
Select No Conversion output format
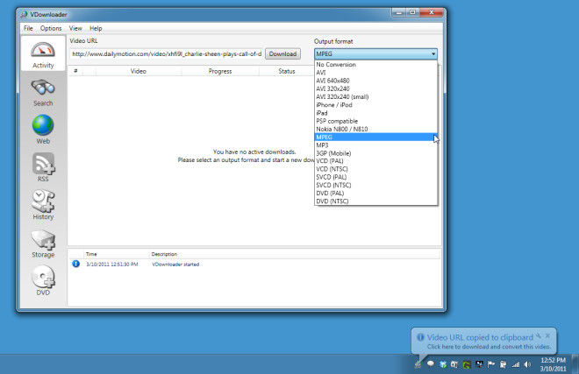(x=375, y=65)
